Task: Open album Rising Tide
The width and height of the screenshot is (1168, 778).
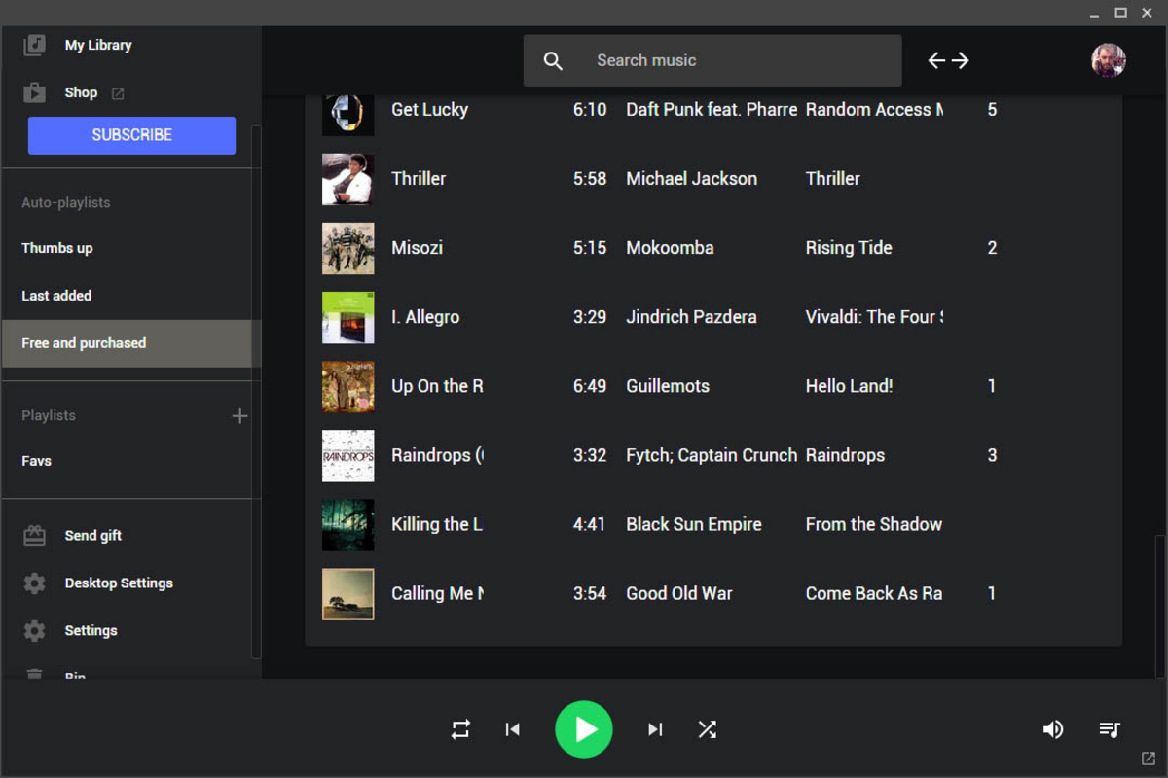Action: click(x=849, y=248)
